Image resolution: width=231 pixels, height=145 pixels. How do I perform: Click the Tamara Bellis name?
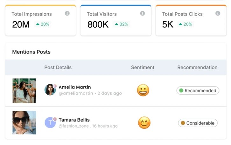74,120
